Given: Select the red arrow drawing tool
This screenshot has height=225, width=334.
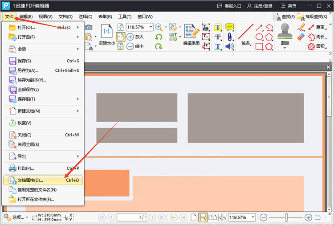Looking at the screenshot, I should pos(259,28).
